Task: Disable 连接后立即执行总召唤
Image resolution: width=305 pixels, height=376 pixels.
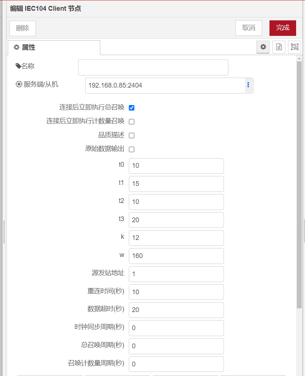Action: [131, 108]
